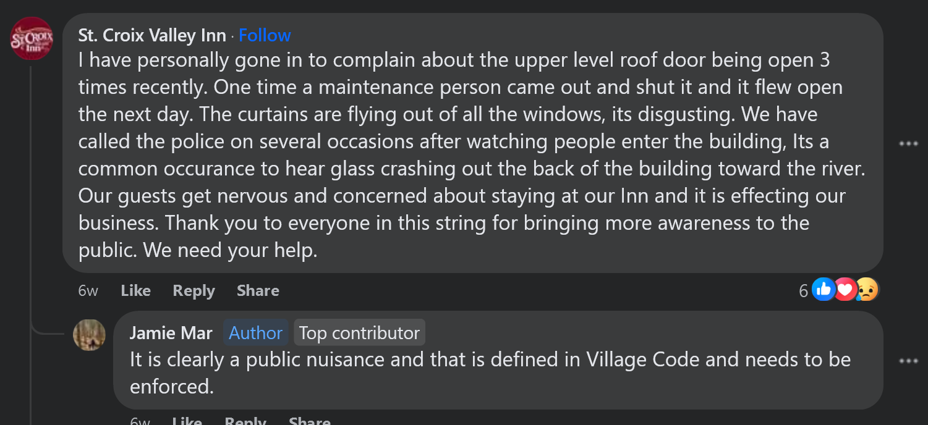
Task: Click the red heart reaction icon
Action: coord(845,289)
